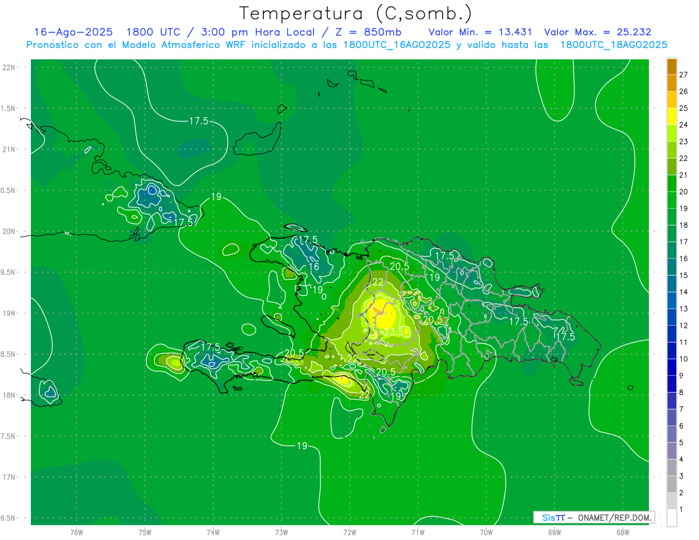Click the longitude axis label '70W'

[486, 532]
